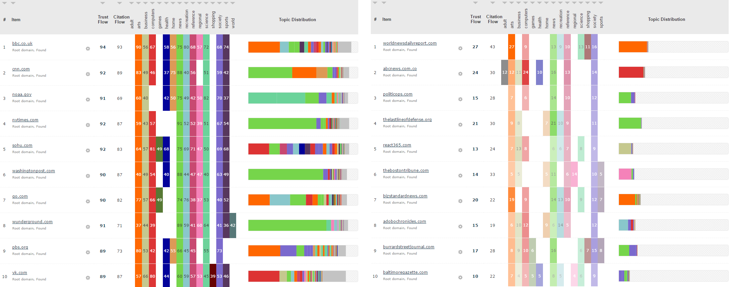Open the bbc.co.uk domain link
Viewport: 733px width, 287px height.
click(x=22, y=44)
